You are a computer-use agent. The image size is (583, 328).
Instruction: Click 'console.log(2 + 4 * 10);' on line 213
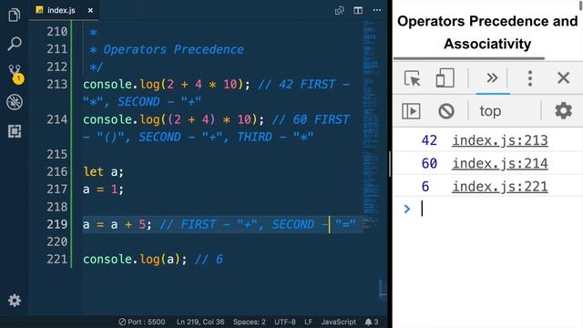[x=167, y=85]
